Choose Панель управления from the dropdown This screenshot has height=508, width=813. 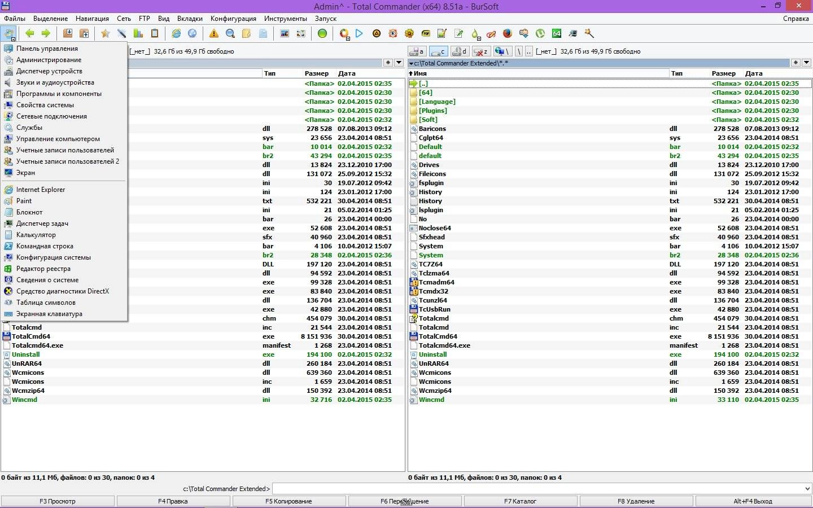point(64,49)
